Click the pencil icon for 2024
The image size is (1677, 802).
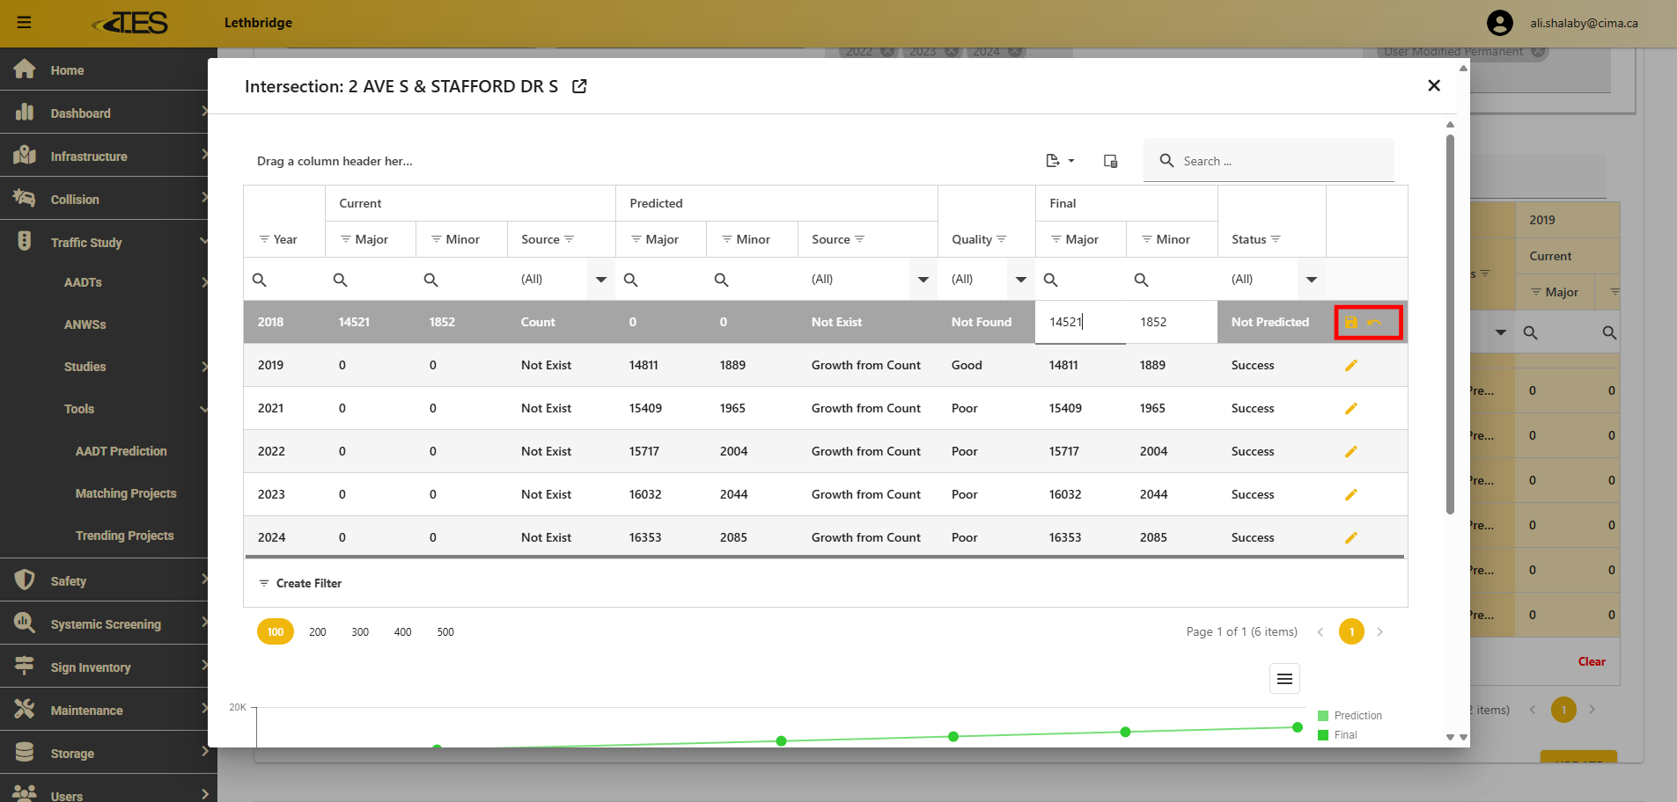[x=1351, y=538]
